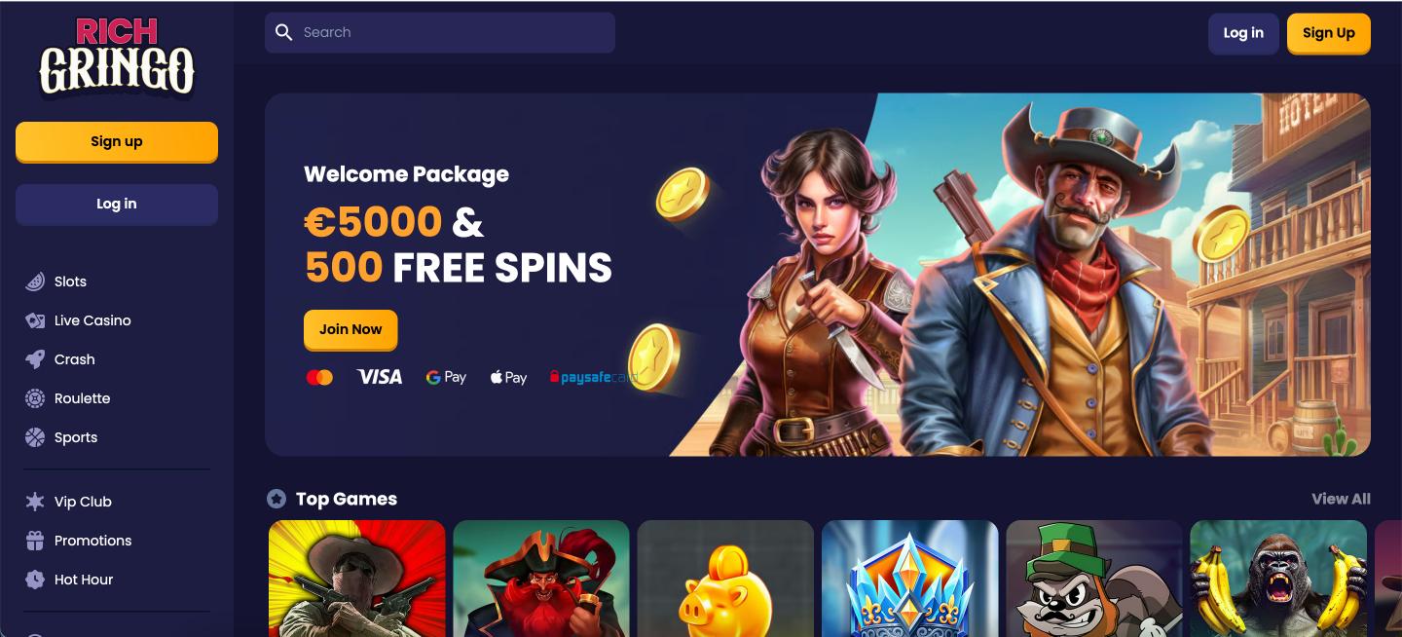Select the red-bearded pirate game thumbnail
The height and width of the screenshot is (637, 1402).
pyautogui.click(x=541, y=579)
